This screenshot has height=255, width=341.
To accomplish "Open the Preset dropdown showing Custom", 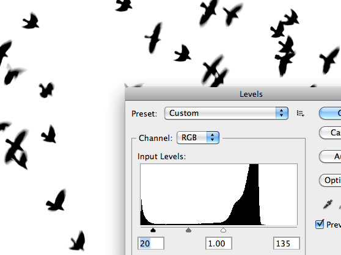I will click(x=226, y=113).
